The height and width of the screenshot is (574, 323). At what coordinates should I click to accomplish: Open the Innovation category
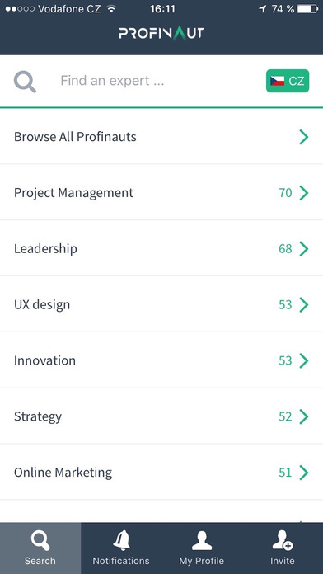click(161, 360)
